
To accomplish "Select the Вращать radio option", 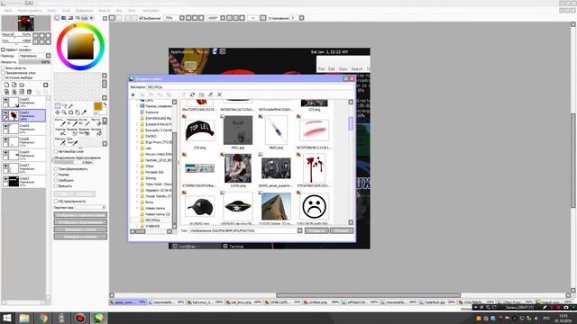I will (x=56, y=186).
